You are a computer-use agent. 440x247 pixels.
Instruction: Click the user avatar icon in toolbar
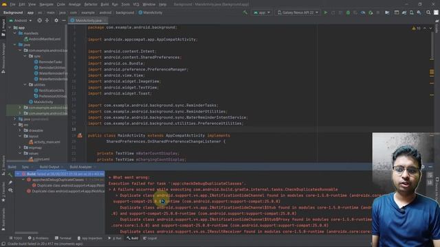coord(436,12)
